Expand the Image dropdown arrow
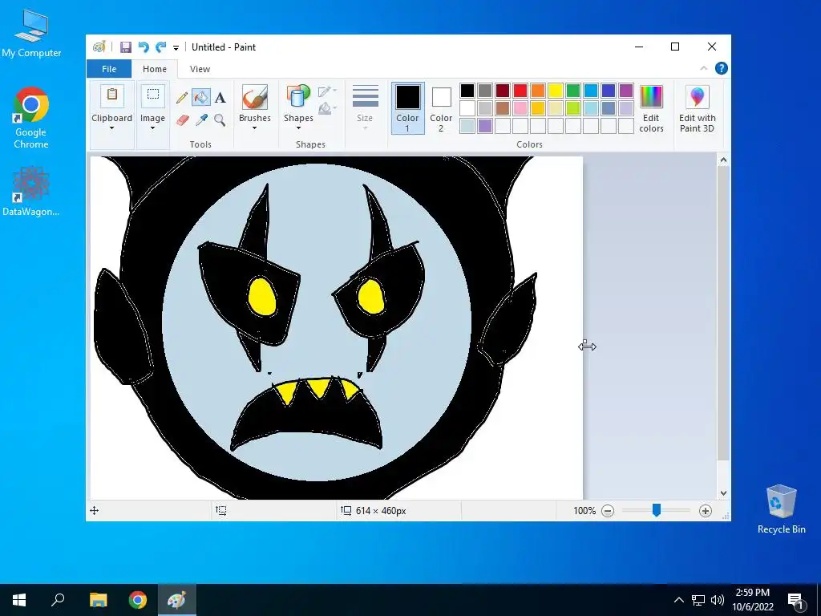 (152, 128)
